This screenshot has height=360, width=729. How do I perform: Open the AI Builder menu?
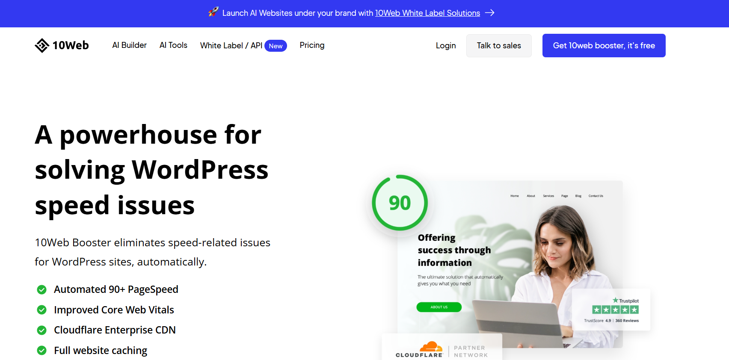[129, 45]
